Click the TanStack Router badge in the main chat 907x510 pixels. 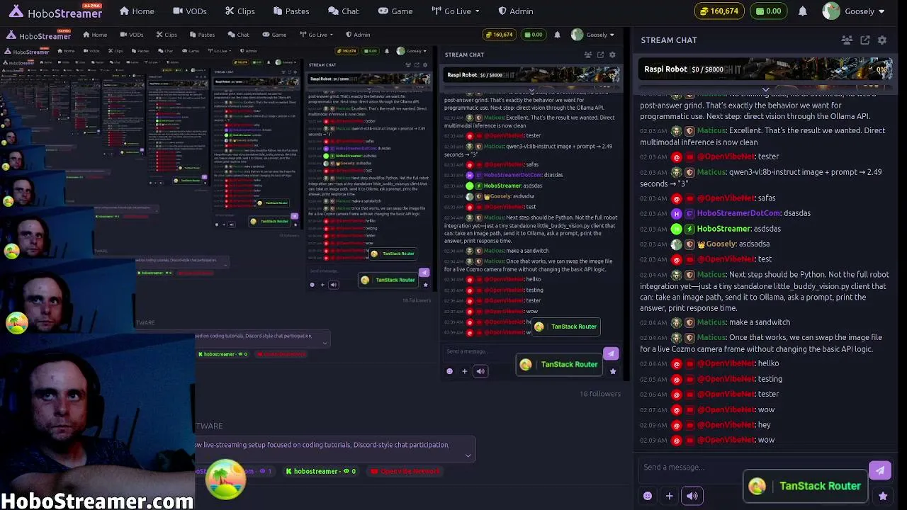coord(806,486)
